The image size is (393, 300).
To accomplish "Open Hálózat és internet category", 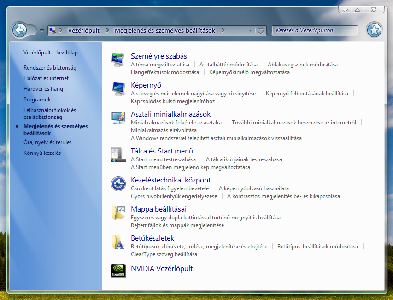I will 46,78.
